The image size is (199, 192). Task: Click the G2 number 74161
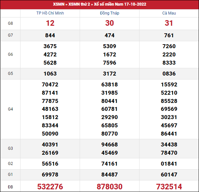tap(109, 164)
